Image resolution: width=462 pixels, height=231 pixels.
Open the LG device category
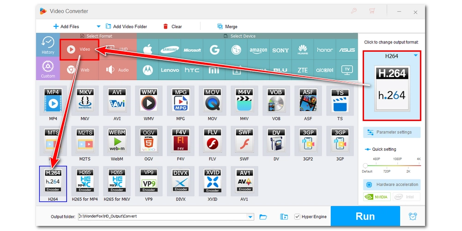(x=236, y=50)
